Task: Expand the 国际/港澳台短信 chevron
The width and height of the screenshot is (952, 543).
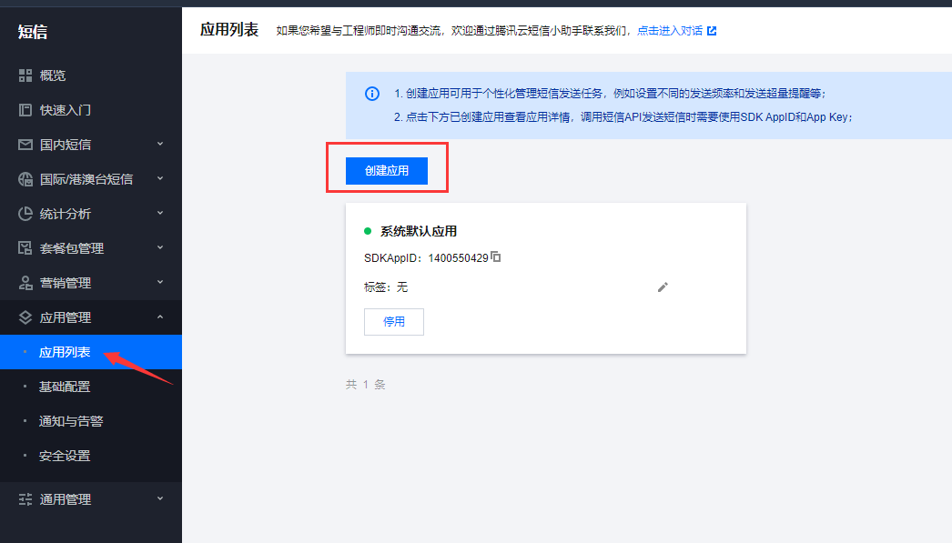Action: click(160, 178)
